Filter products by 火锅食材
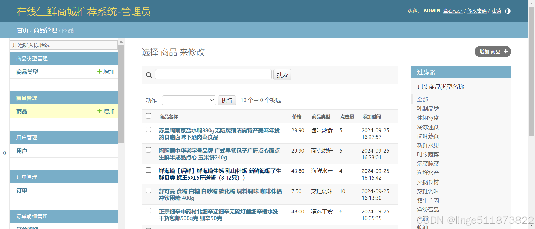 click(428, 182)
